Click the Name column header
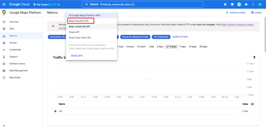The width and height of the screenshot is (266, 129). 62,104
